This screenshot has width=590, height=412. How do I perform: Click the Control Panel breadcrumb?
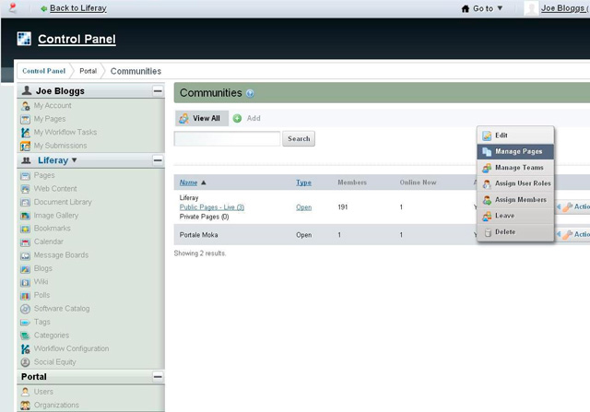(43, 71)
